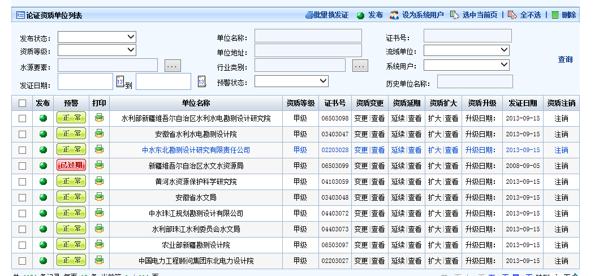Print certificate for 安徽省水文局
The height and width of the screenshot is (276, 612).
pyautogui.click(x=99, y=197)
